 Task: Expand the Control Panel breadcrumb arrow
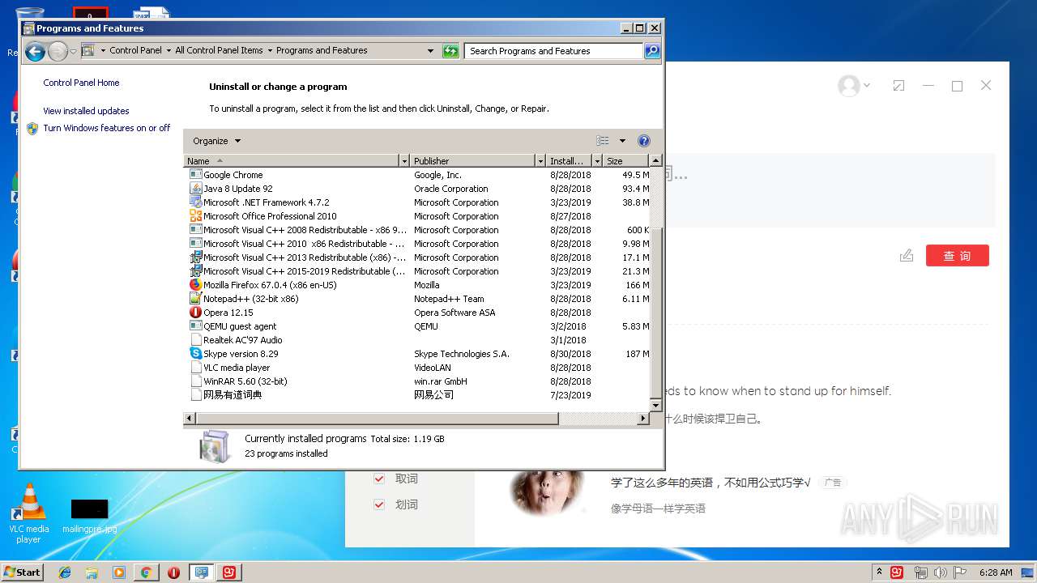[x=169, y=50]
